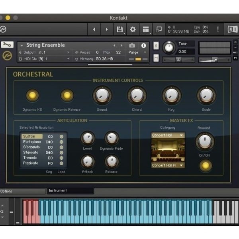The image size is (239, 239).
Task: Open the Purge dropdown menu
Action: (x=145, y=52)
